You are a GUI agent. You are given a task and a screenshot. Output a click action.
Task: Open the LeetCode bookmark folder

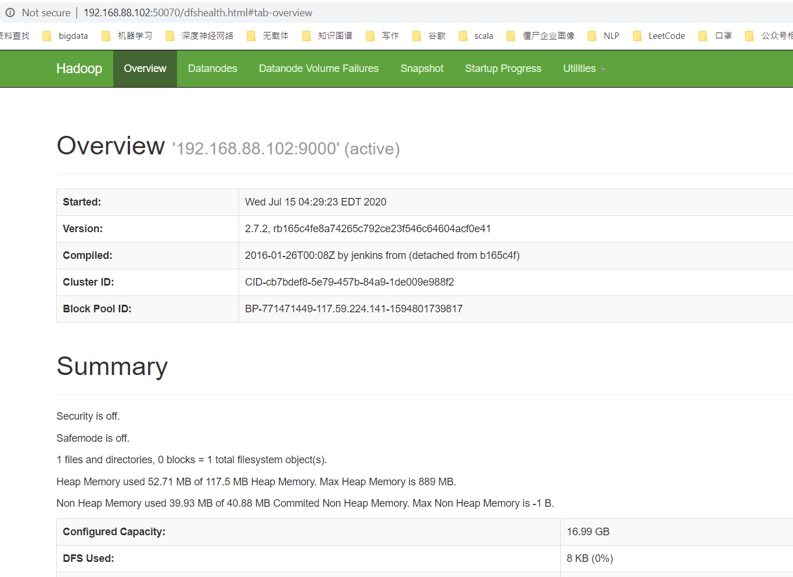(x=659, y=36)
